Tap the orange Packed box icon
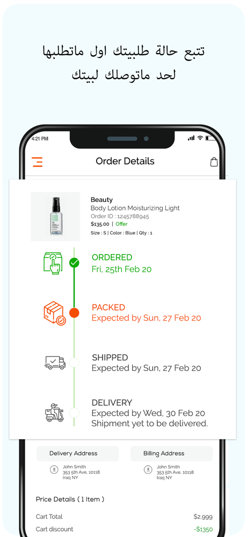 (54, 313)
